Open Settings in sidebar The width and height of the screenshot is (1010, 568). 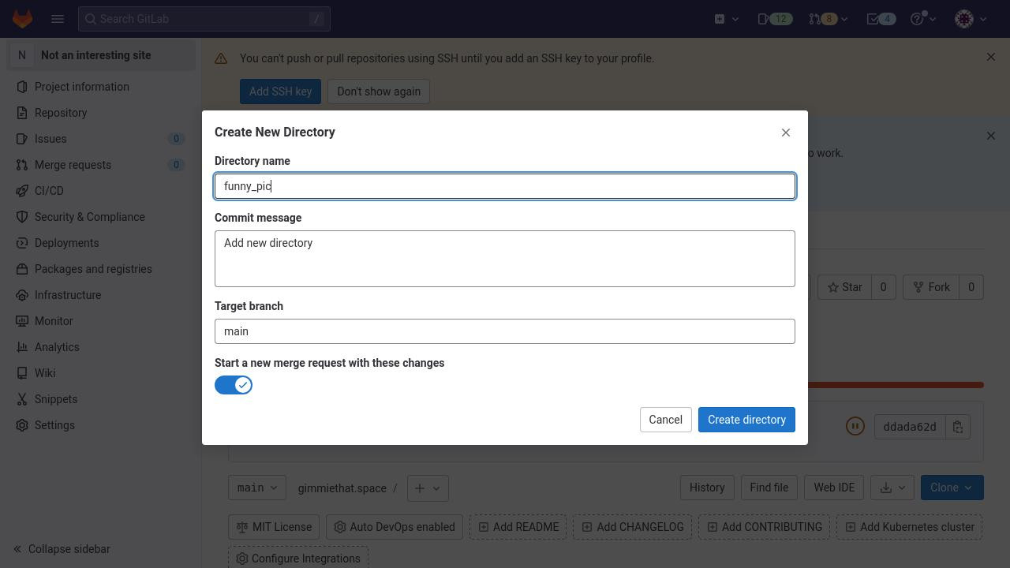[x=101, y=425]
